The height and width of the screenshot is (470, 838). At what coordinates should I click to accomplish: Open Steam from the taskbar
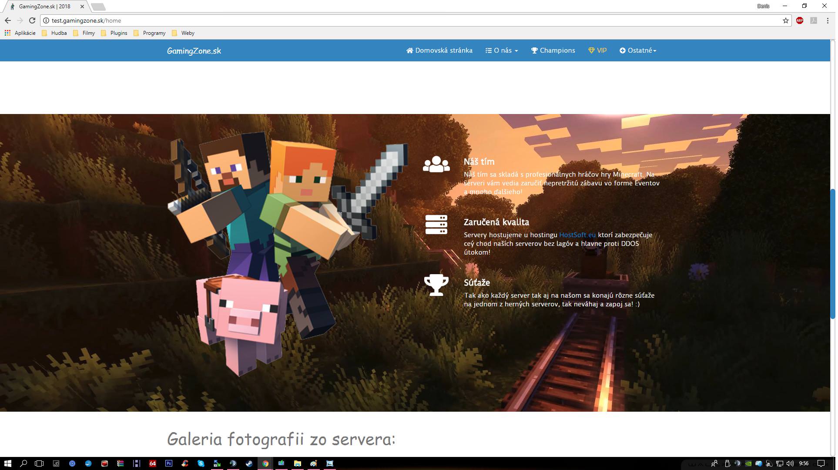tap(248, 464)
